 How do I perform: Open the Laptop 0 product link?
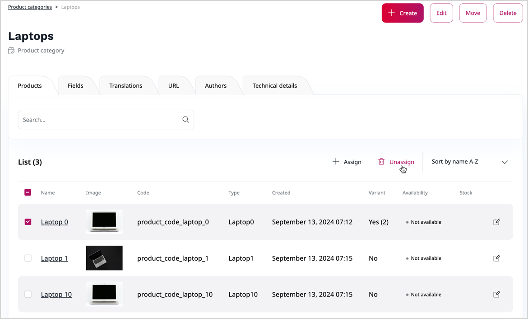(54, 222)
